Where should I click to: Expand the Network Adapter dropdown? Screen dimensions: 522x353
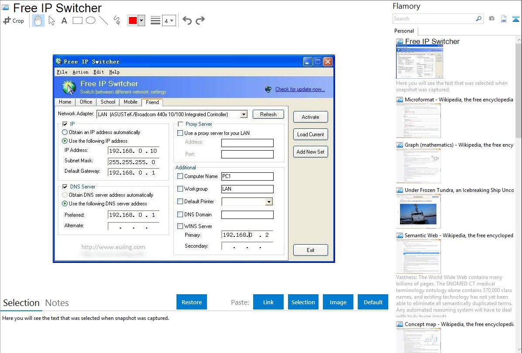click(244, 114)
